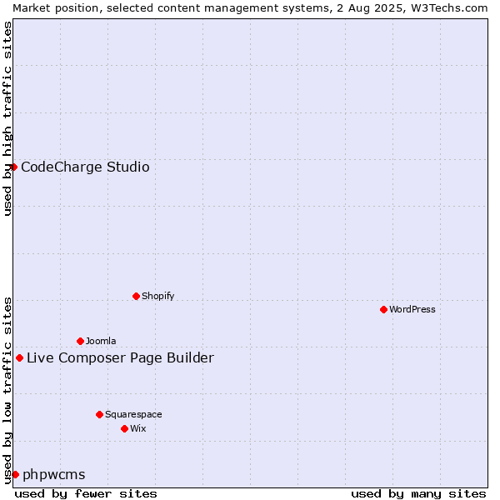
Task: Click the red phpwcms data point
Action: point(15,474)
